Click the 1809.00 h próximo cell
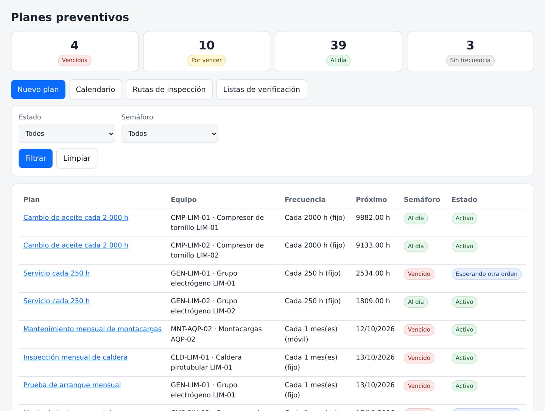Screen dimensions: 545x411 [373, 301]
